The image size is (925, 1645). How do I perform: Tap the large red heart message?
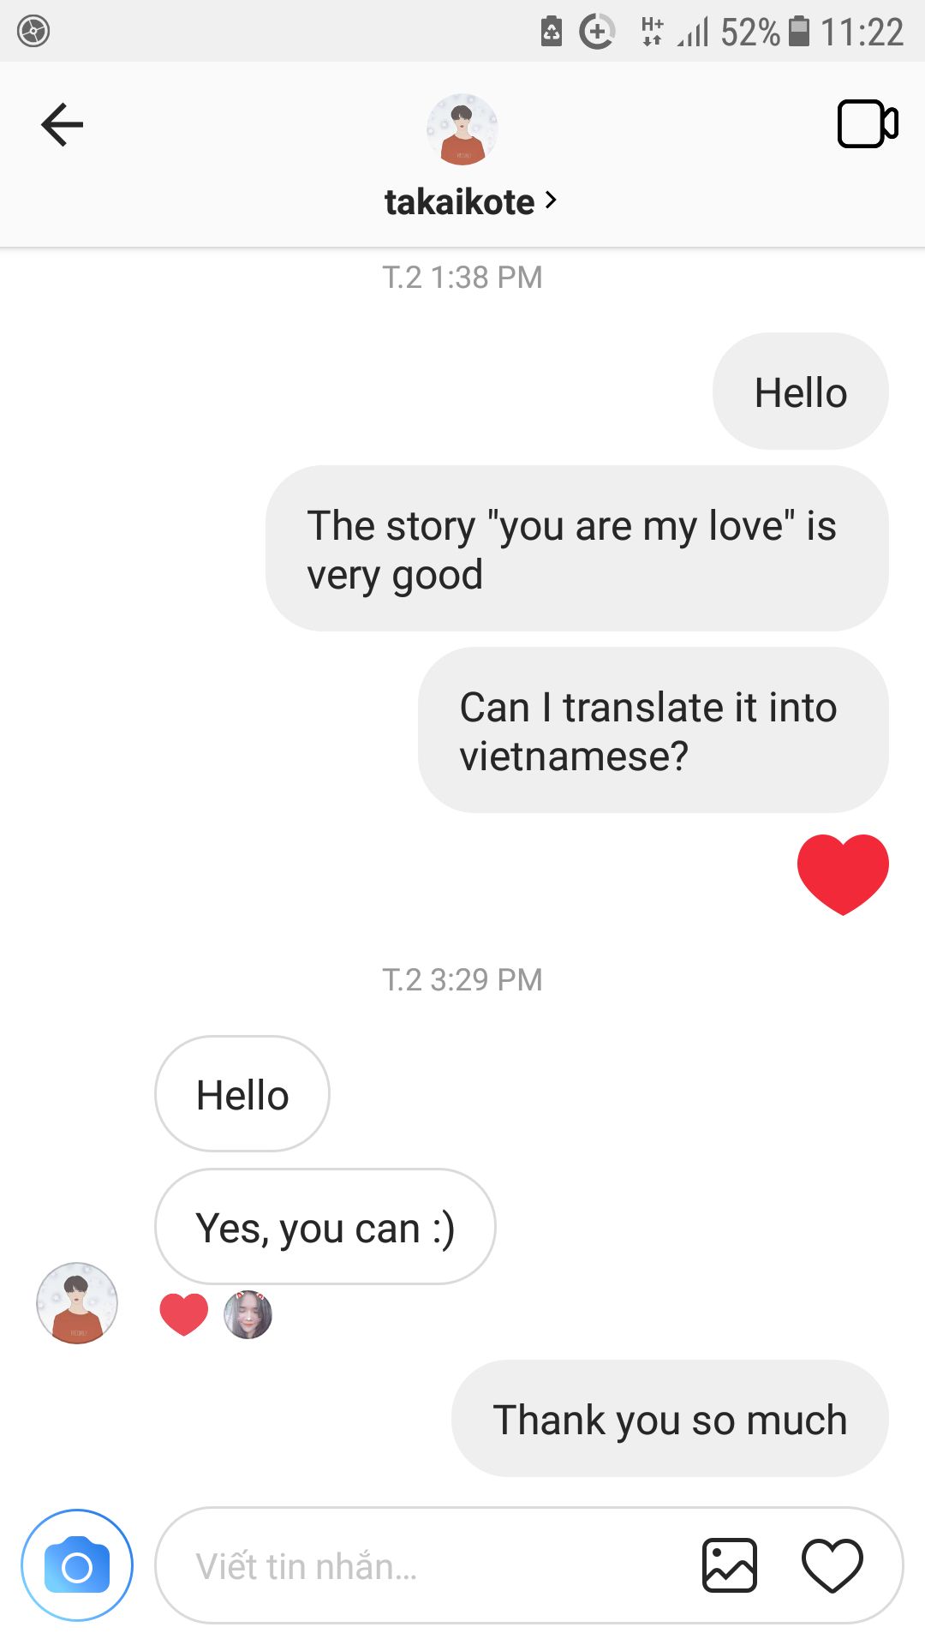[843, 875]
